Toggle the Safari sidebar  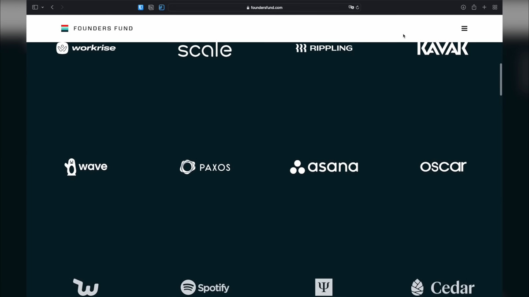coord(35,7)
